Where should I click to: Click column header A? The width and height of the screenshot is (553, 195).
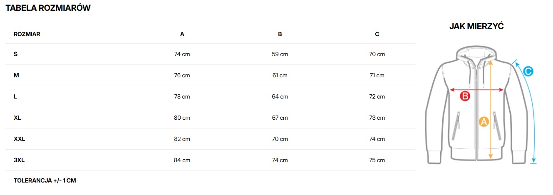[x=182, y=34]
